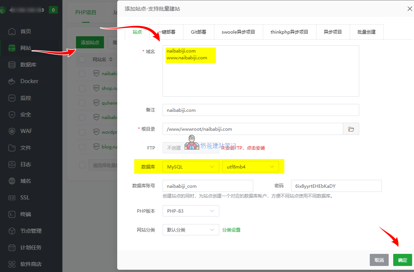Open 分类设置 category settings
414x272 pixels.
[x=231, y=230]
